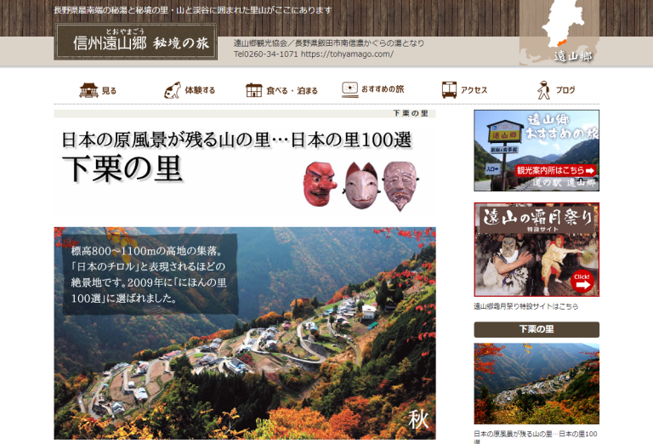Click the 下栗の里 sidebar thumbnail photo
The image size is (653, 444).
[536, 383]
